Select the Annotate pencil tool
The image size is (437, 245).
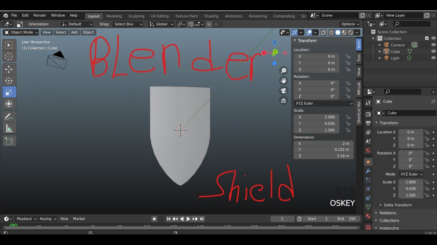(9, 117)
